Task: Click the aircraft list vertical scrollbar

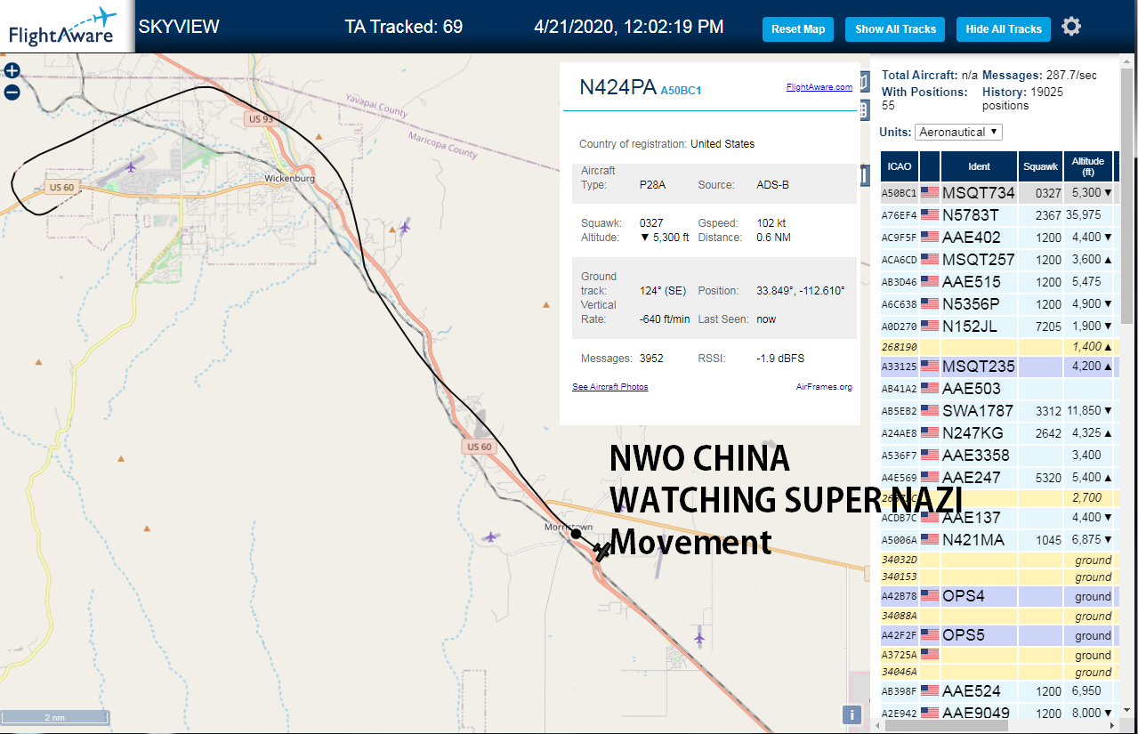Action: click(x=1127, y=196)
